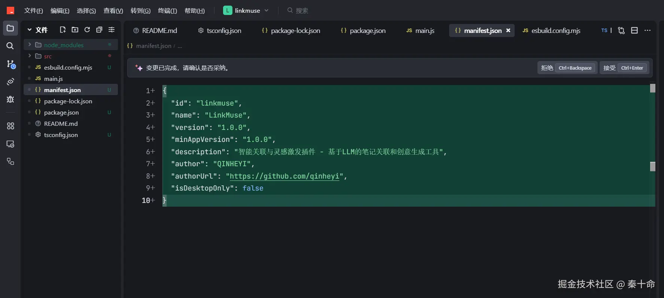Toggle the split editor layout
This screenshot has height=298, width=664.
point(634,31)
